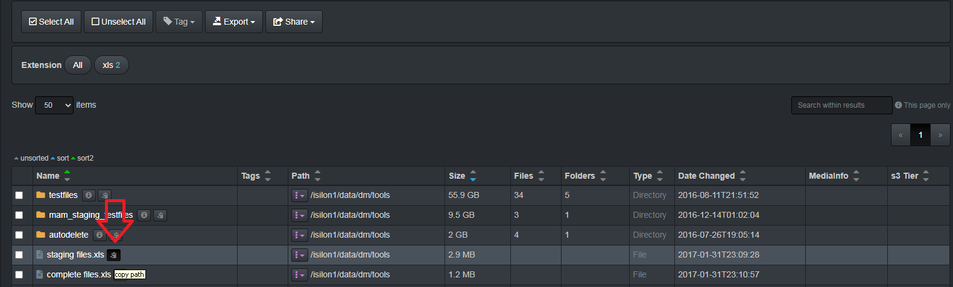Click the testfiles folder icon
The image size is (953, 287).
[40, 195]
